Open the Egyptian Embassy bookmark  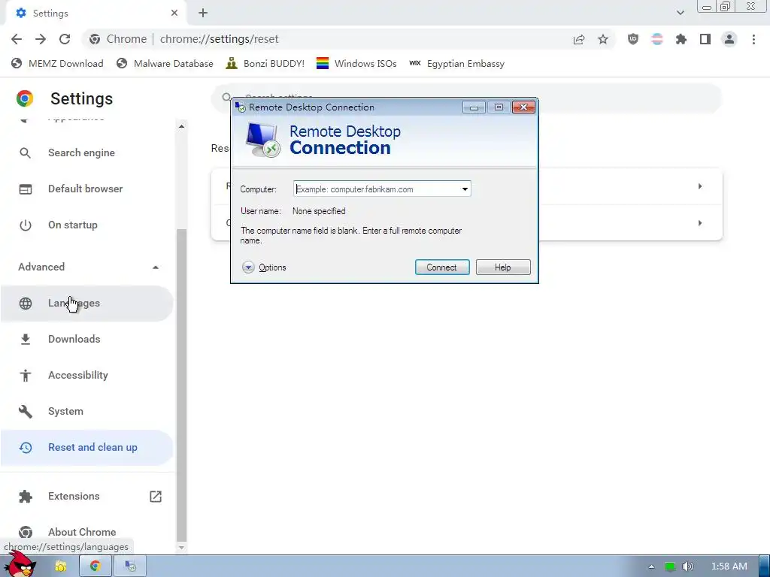pyautogui.click(x=456, y=64)
